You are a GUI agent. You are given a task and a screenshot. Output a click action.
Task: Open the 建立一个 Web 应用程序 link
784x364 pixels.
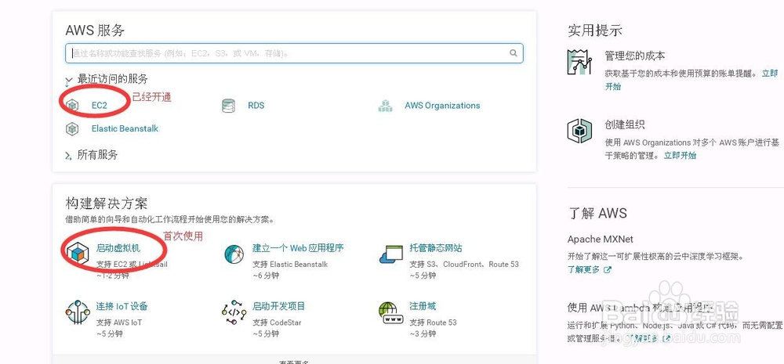(298, 247)
